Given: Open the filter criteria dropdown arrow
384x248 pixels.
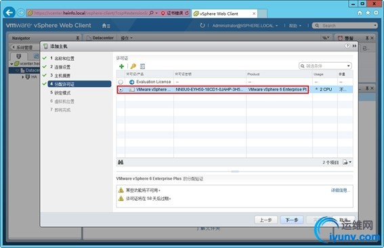Looking at the screenshot, I should click(x=349, y=66).
